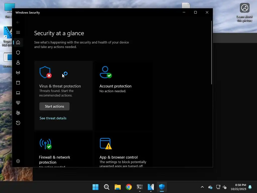
Task: Open the hamburger navigation menu
Action: [18, 32]
